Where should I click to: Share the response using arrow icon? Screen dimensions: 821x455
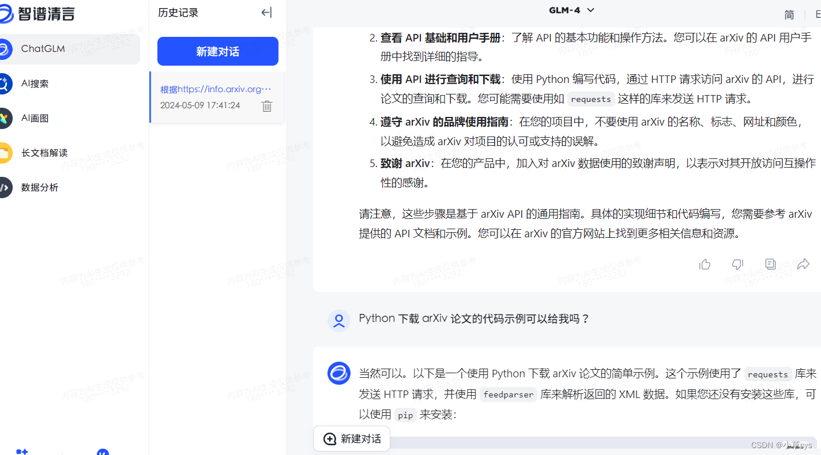pyautogui.click(x=803, y=264)
